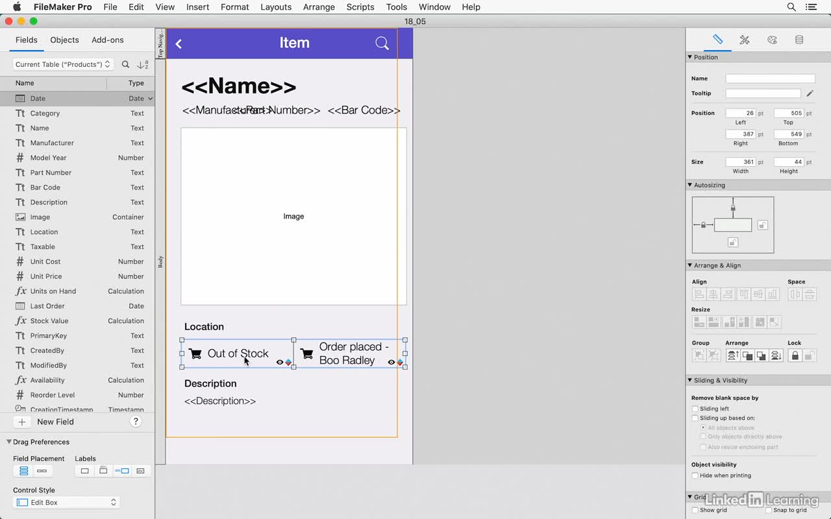Enable the Sliding left checkbox

(x=695, y=409)
